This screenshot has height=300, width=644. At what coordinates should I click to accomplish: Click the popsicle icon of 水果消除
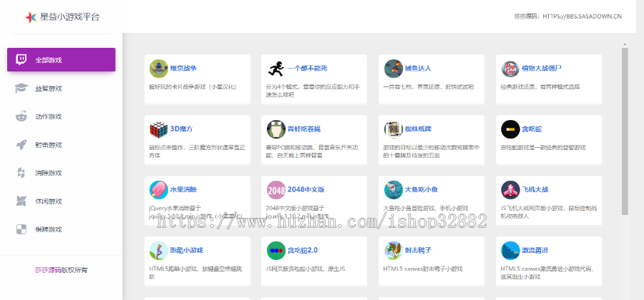[159, 190]
